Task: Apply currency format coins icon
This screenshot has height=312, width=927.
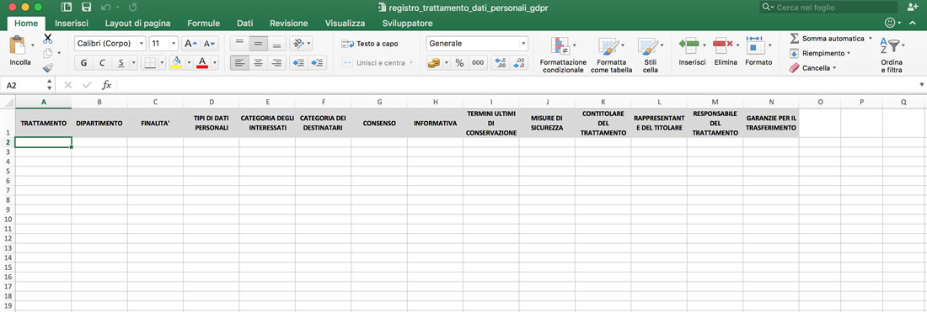Action: [x=434, y=62]
